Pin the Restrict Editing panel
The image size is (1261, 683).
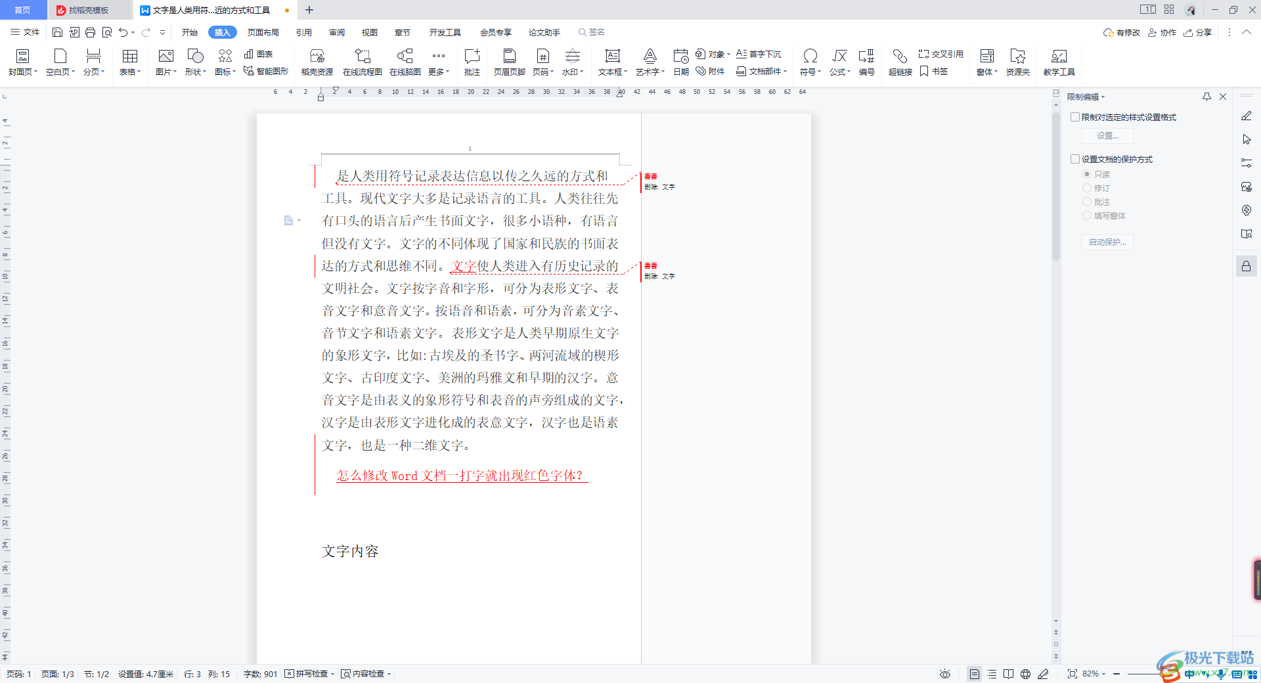coord(1206,97)
